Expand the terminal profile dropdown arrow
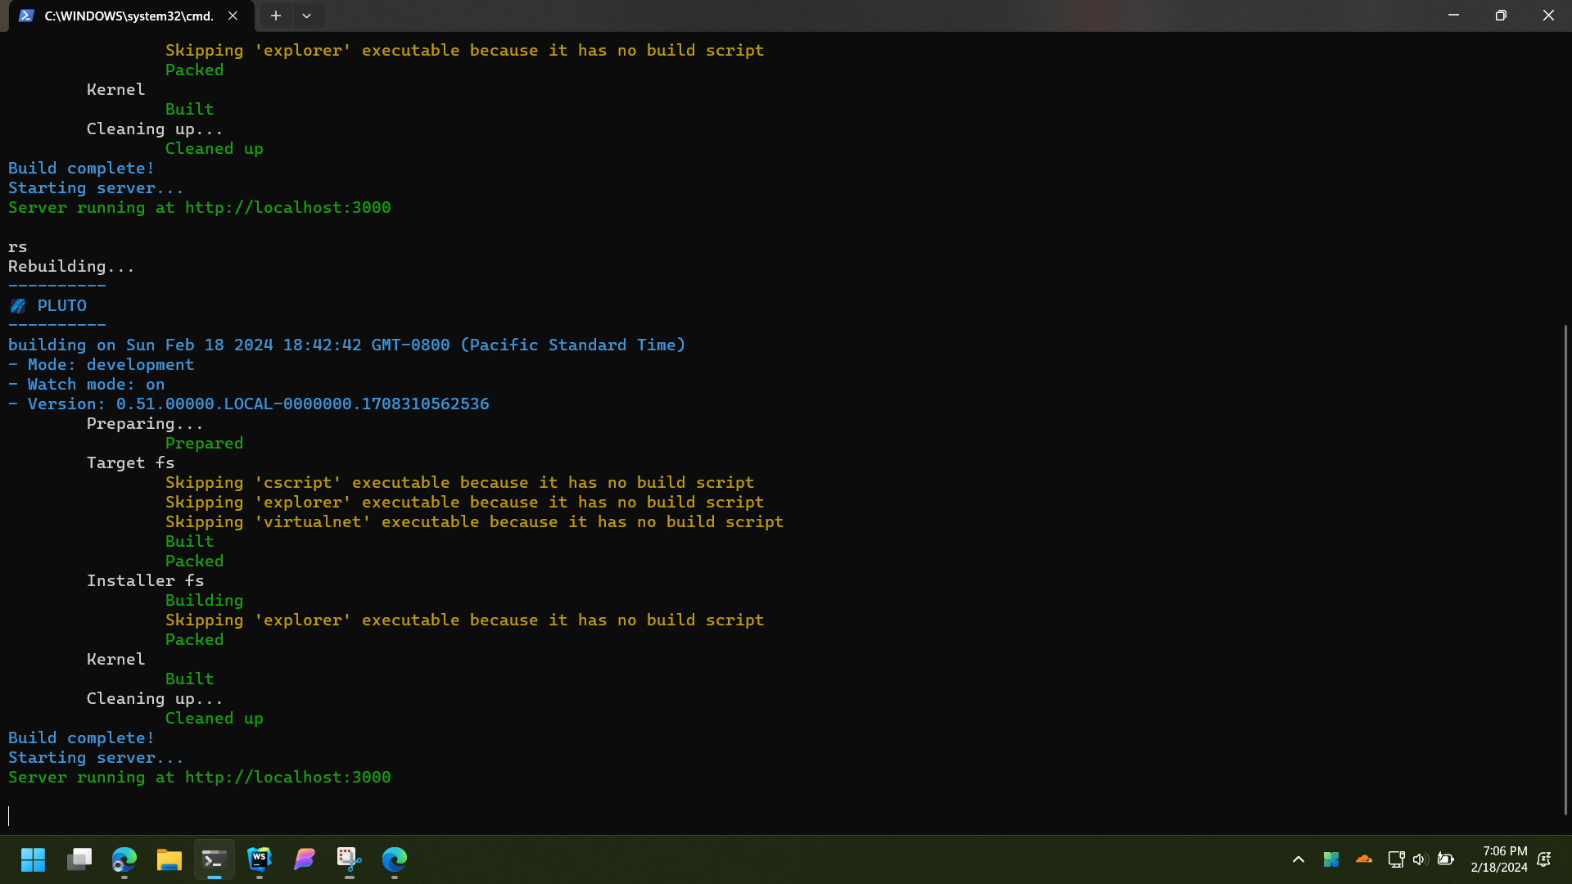1572x884 pixels. [x=306, y=16]
